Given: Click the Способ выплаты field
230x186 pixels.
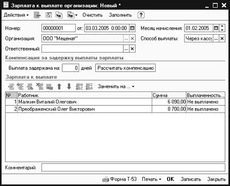Looking at the screenshot, I should click(x=198, y=38).
